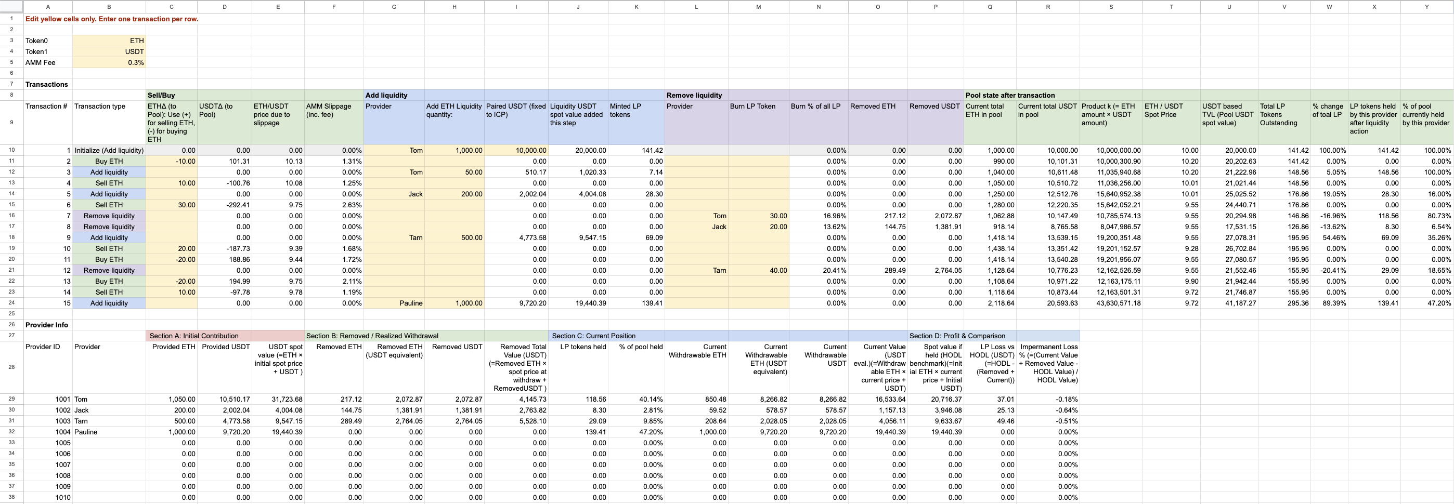This screenshot has height=504, width=1454.
Task: Select the 'AMM Slippage (inc. fee)' heading
Action: point(333,122)
